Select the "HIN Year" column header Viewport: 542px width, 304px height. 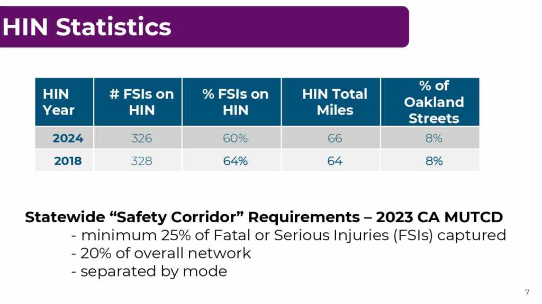tap(59, 102)
